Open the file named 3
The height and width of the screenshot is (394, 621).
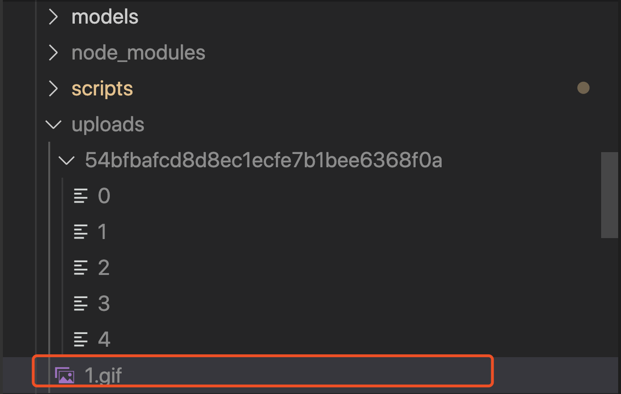[x=104, y=304]
